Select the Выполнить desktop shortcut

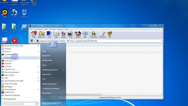[x=24, y=28]
